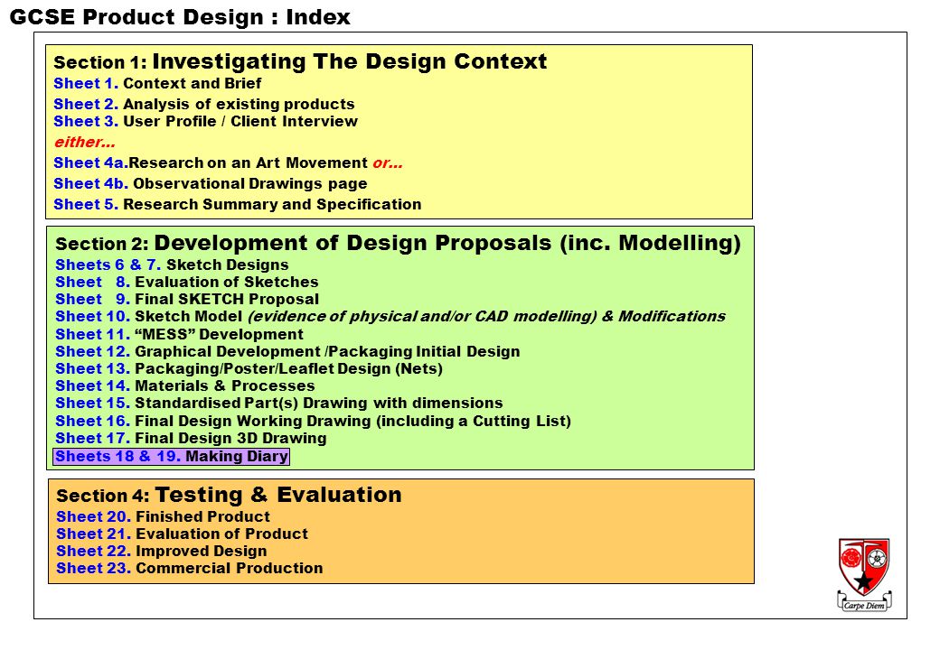Open Sheet 1 Context and Brief link
940x650 pixels.
[157, 83]
